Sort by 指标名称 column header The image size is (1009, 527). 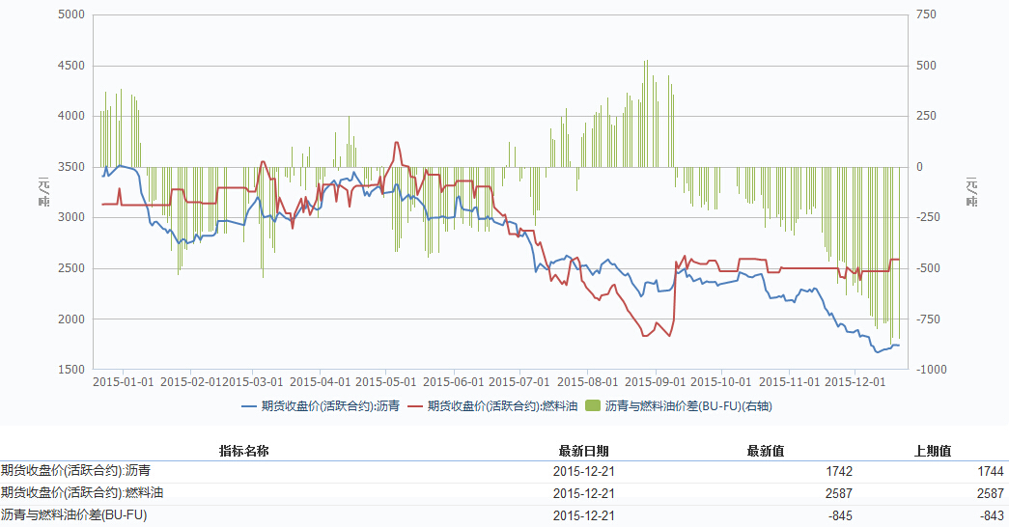point(243,451)
